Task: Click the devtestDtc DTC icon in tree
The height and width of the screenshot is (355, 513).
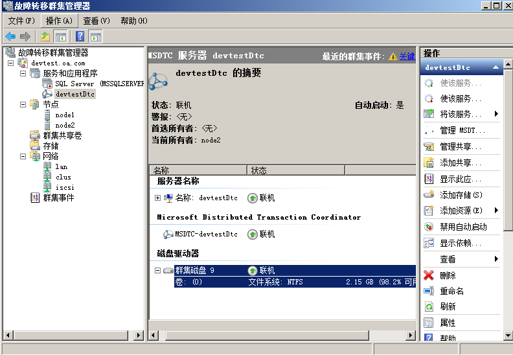Action: coord(47,94)
